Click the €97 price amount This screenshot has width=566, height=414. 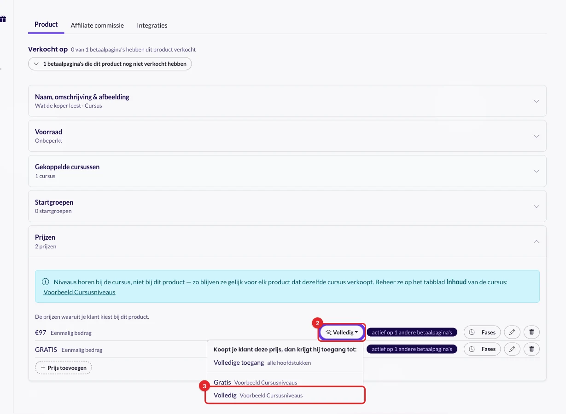pos(41,332)
